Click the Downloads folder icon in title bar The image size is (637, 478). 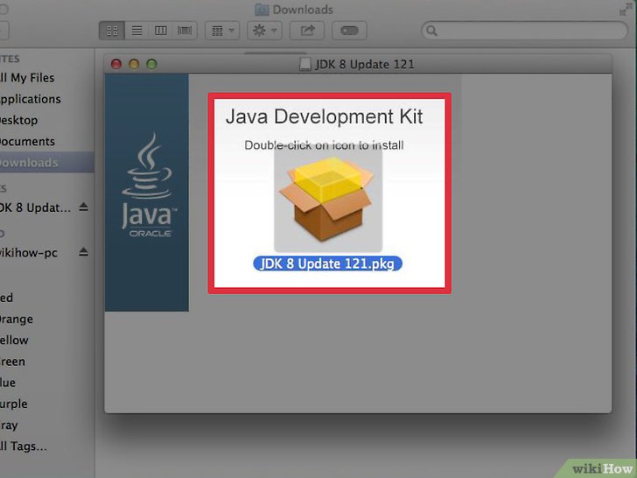(262, 10)
